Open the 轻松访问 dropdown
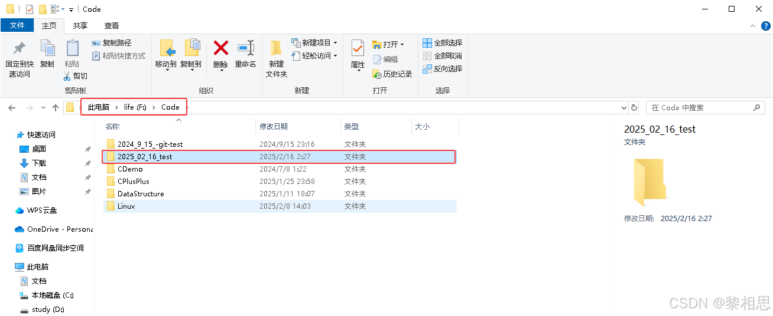The height and width of the screenshot is (316, 773). [x=314, y=56]
